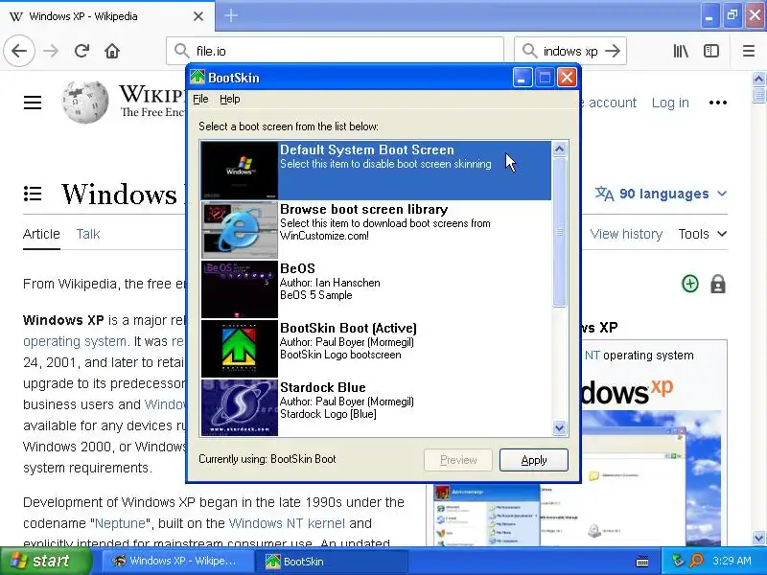Switch to Wikipedia Article tab

coord(41,234)
